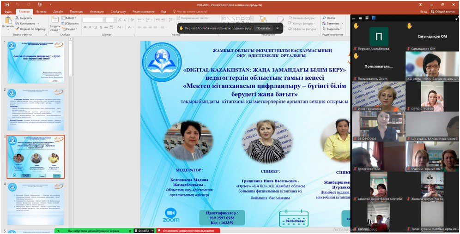Select slide 4 thumbnail

pos(36,204)
